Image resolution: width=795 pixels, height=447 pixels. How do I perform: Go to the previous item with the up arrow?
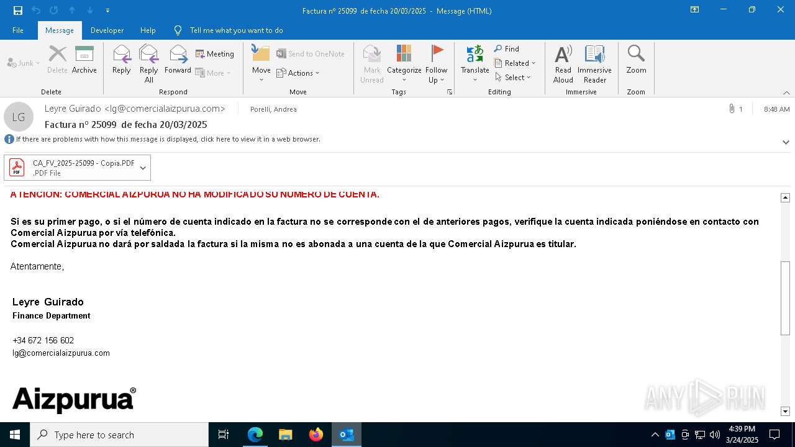click(72, 11)
